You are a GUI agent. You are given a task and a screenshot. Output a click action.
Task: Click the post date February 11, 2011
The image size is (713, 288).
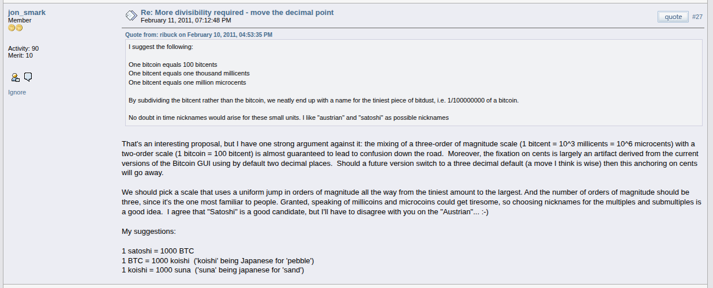pos(186,20)
